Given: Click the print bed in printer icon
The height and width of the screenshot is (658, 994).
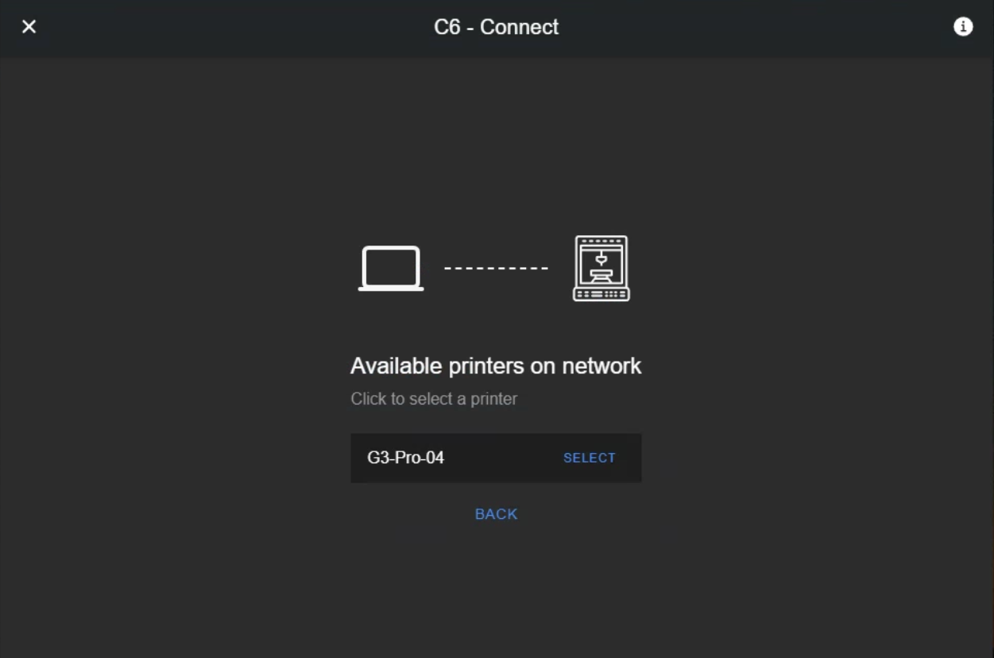Looking at the screenshot, I should [x=601, y=274].
